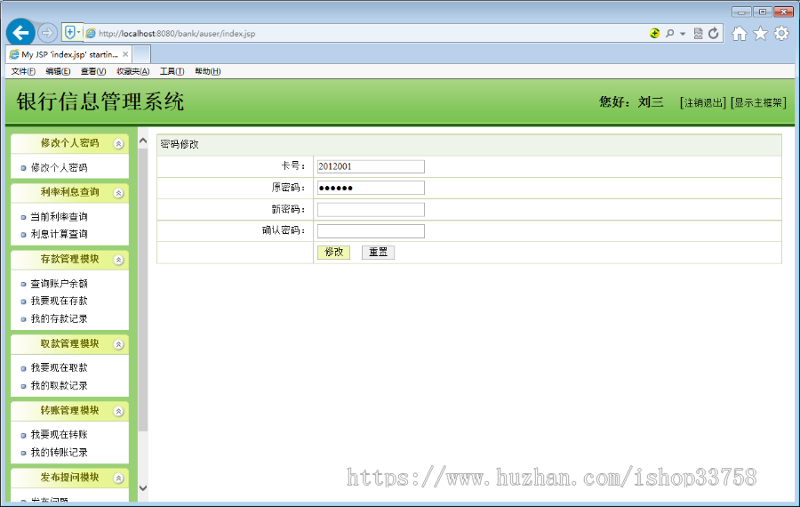The height and width of the screenshot is (507, 800).
Task: Collapse the 存款管理模块 sidebar section
Action: pyautogui.click(x=118, y=260)
